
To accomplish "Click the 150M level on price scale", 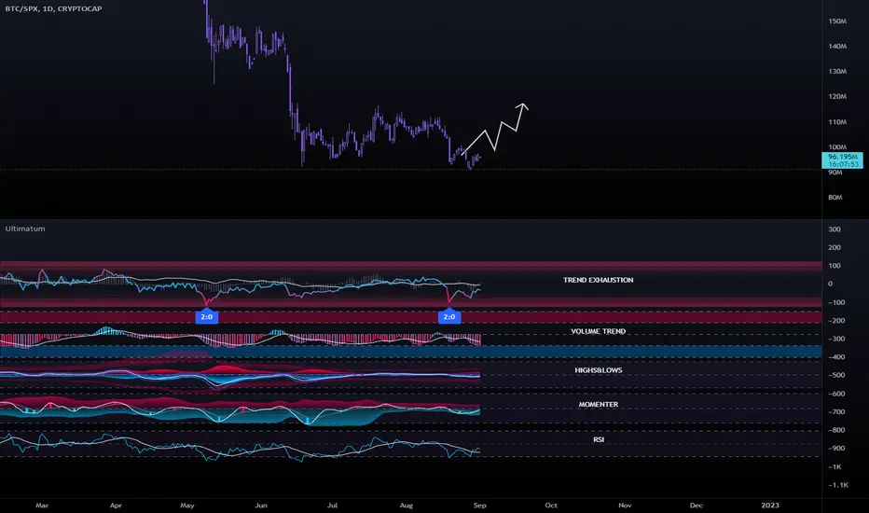I will (x=837, y=21).
